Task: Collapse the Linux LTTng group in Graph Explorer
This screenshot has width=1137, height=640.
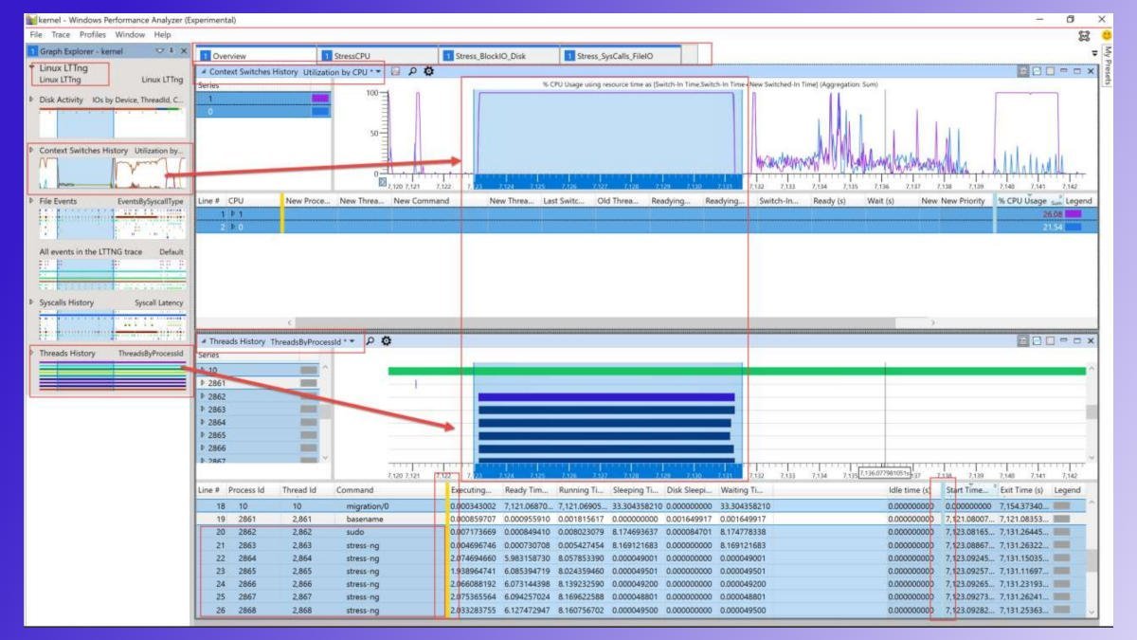Action: coord(34,68)
